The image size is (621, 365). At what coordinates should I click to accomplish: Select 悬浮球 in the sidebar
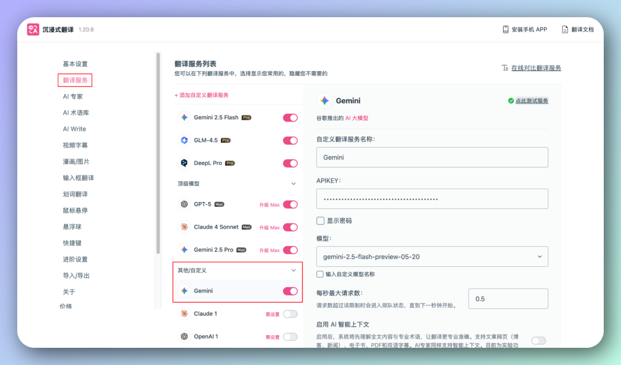tap(72, 227)
